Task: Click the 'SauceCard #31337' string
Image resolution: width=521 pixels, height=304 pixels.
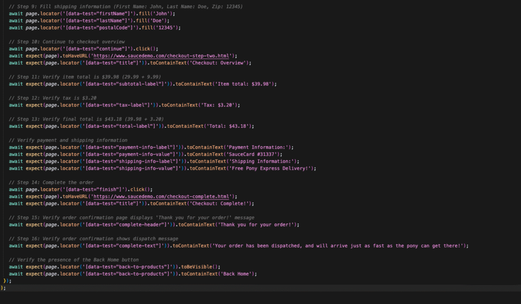Action: point(252,154)
